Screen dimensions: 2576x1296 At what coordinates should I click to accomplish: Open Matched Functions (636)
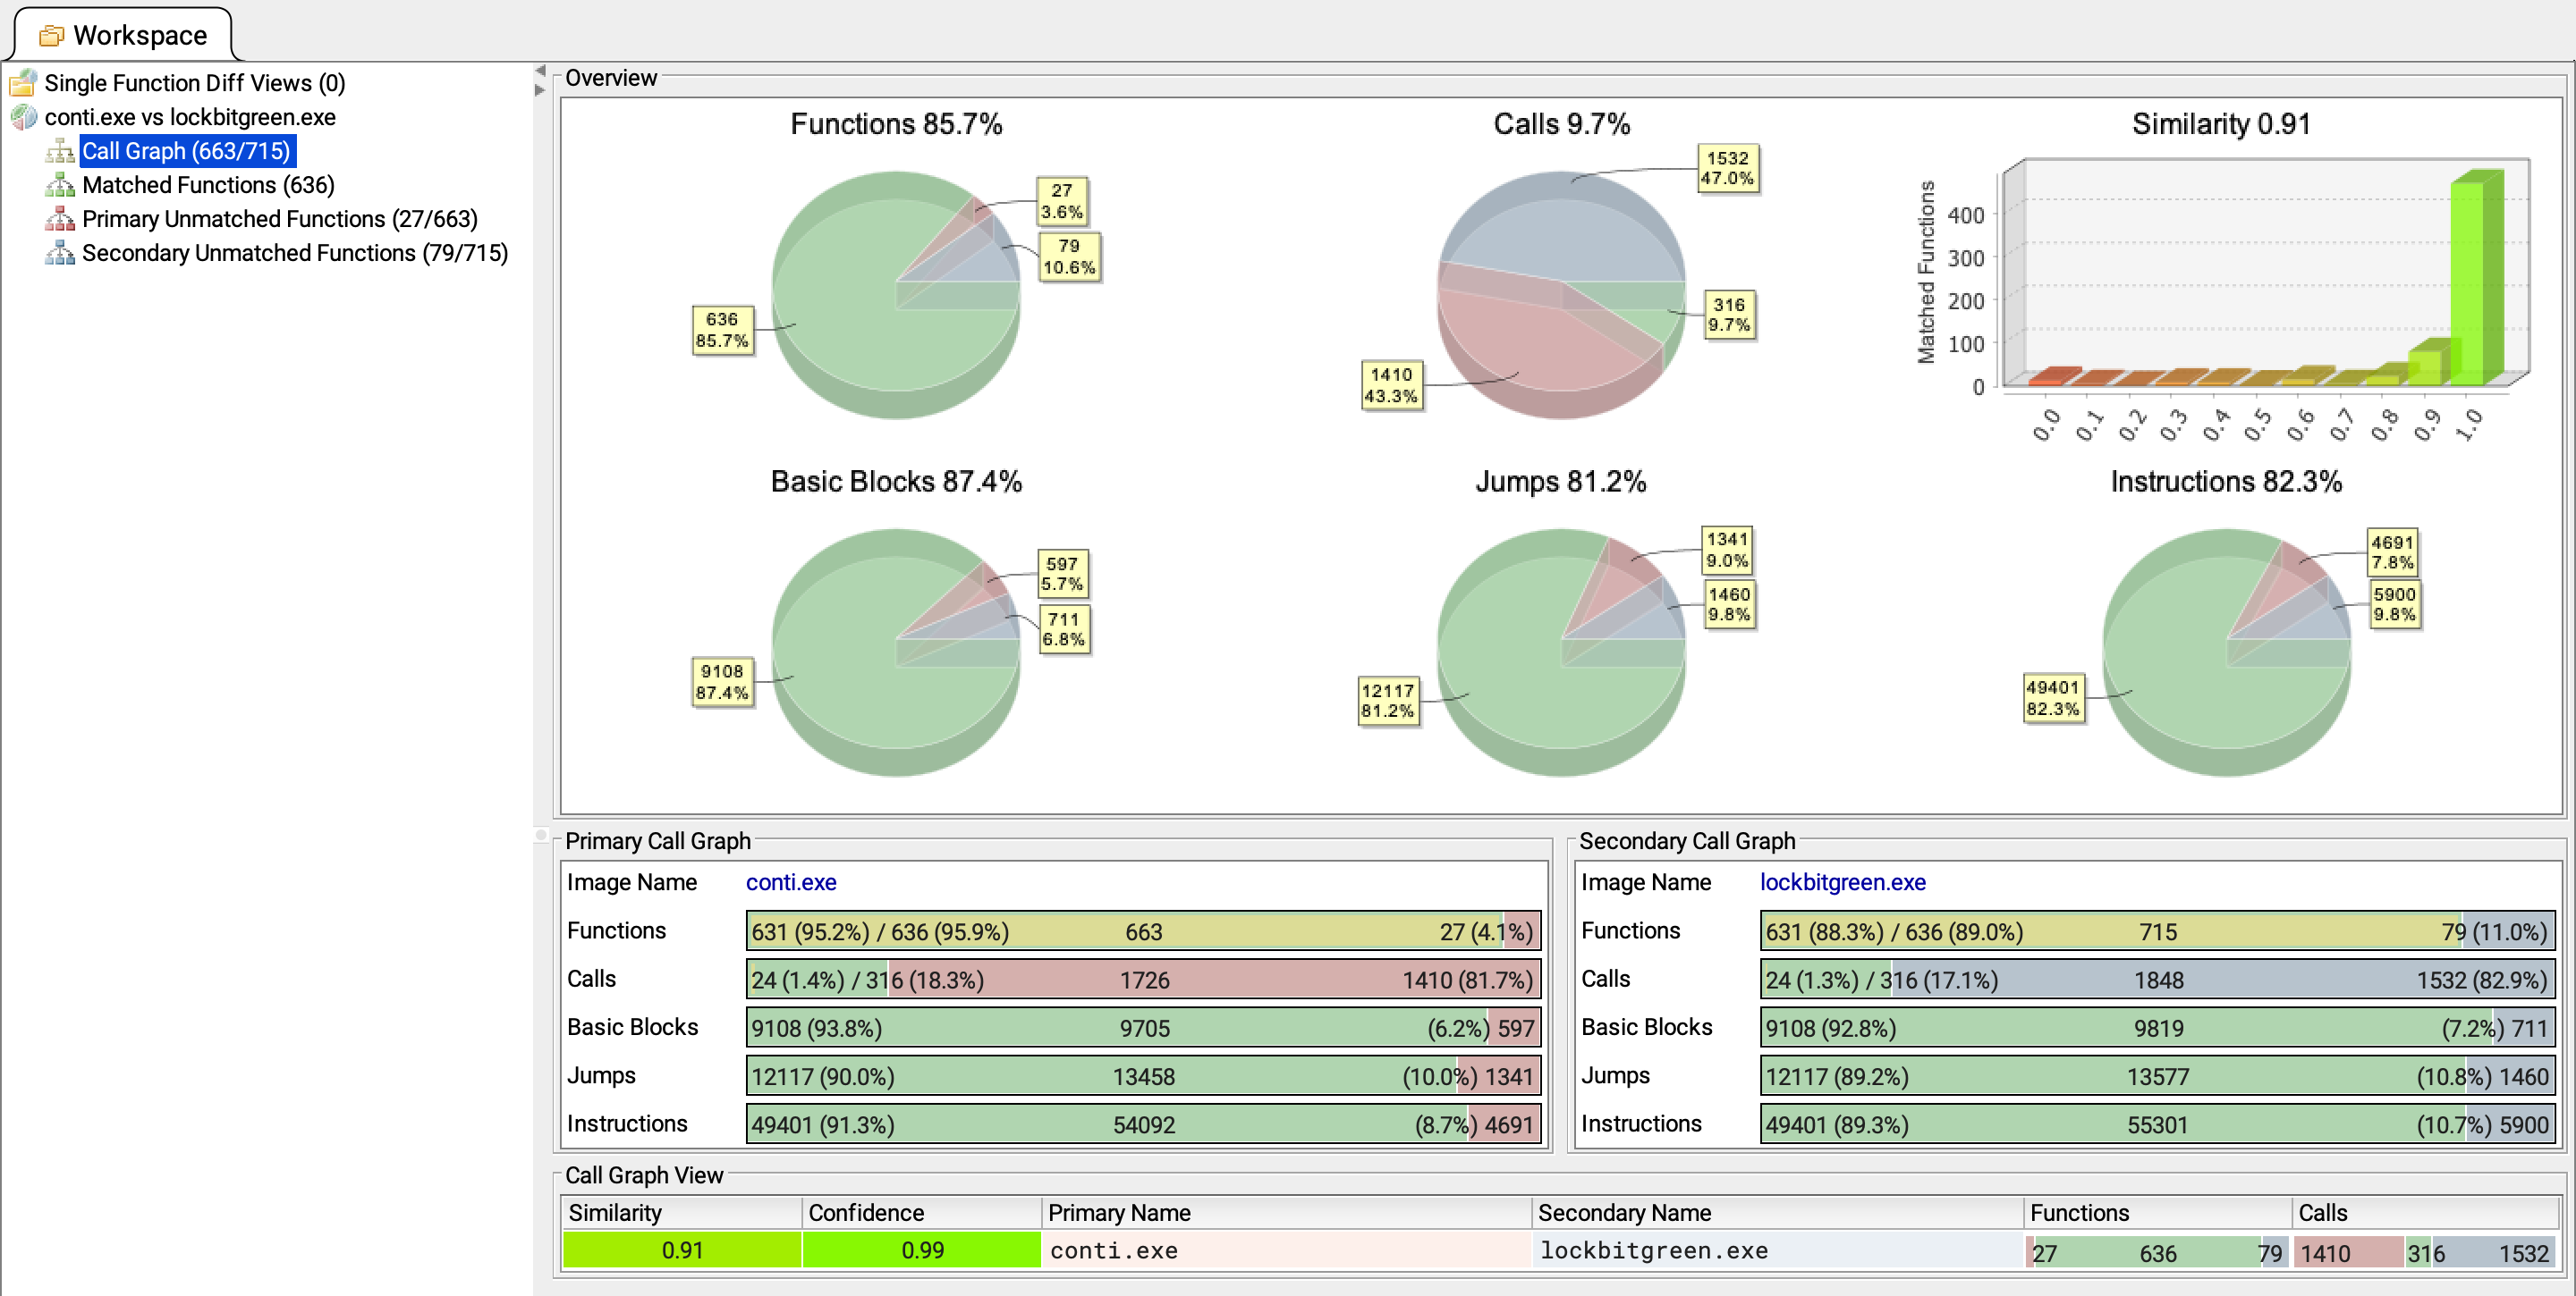click(x=208, y=185)
